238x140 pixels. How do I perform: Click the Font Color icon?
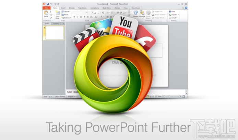tap(102, 16)
